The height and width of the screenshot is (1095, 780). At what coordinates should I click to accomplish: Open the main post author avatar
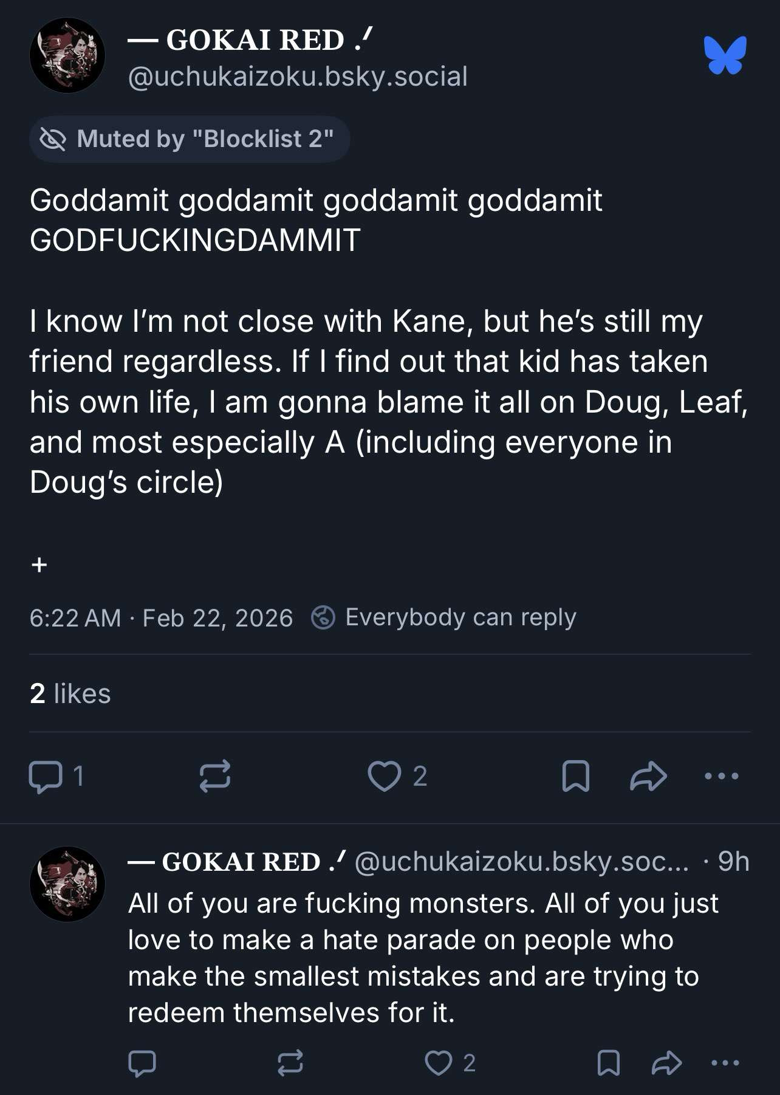tap(67, 55)
